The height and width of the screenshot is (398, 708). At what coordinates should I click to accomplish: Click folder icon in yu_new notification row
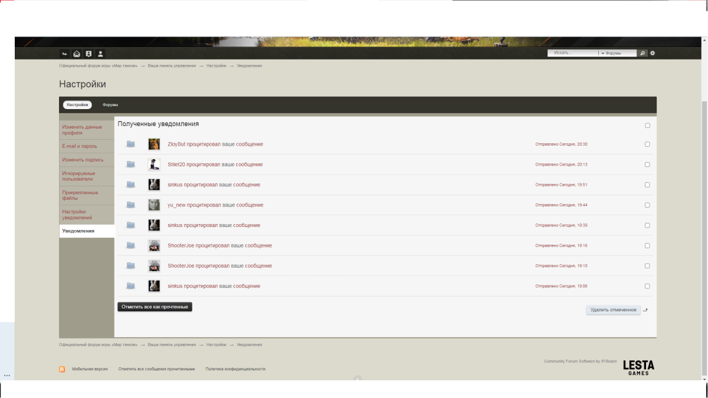(130, 205)
